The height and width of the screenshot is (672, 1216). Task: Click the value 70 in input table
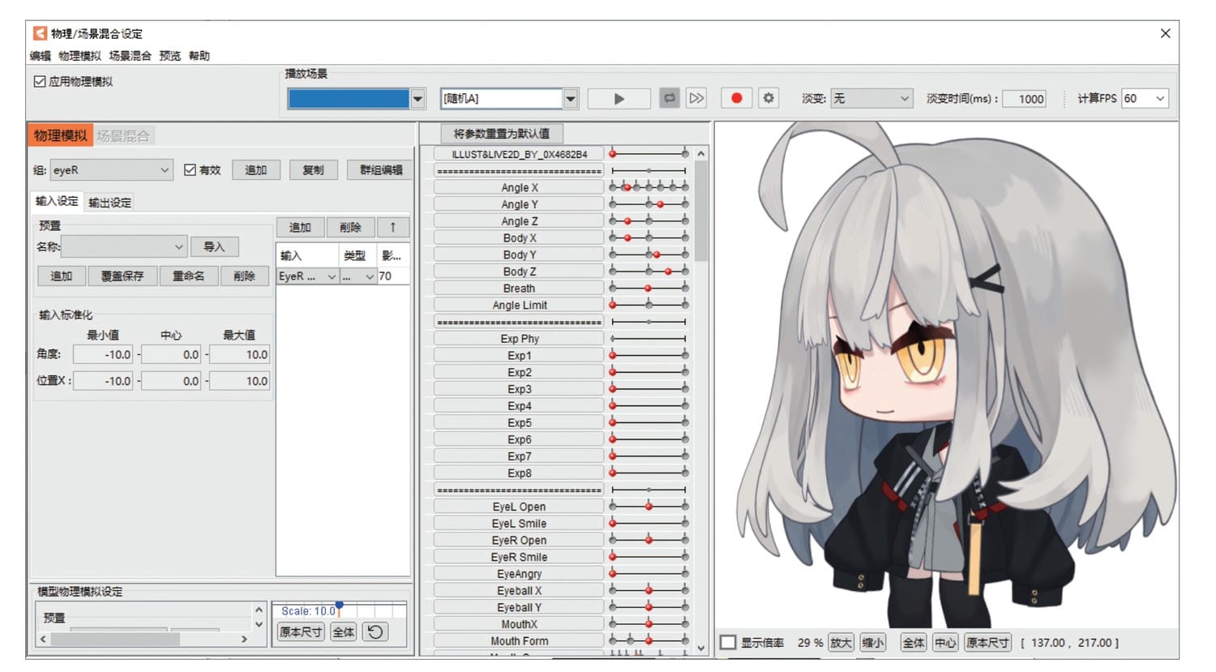(393, 276)
